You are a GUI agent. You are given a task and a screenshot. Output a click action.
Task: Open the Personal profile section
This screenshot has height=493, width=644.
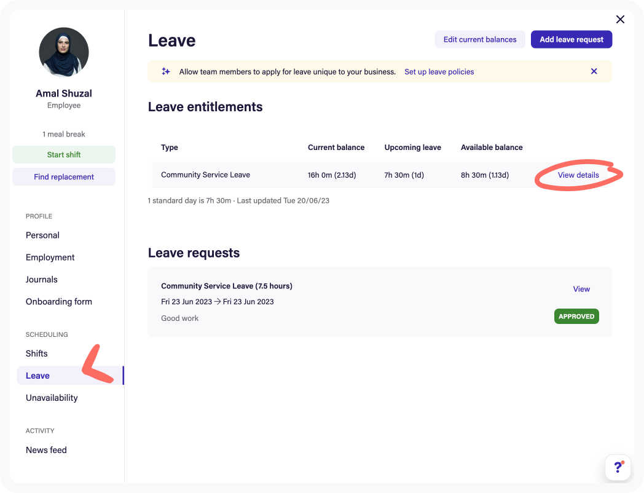click(x=43, y=235)
